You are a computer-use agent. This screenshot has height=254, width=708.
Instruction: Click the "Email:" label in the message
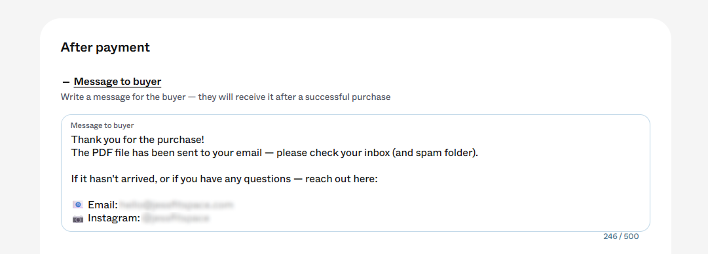coord(103,205)
